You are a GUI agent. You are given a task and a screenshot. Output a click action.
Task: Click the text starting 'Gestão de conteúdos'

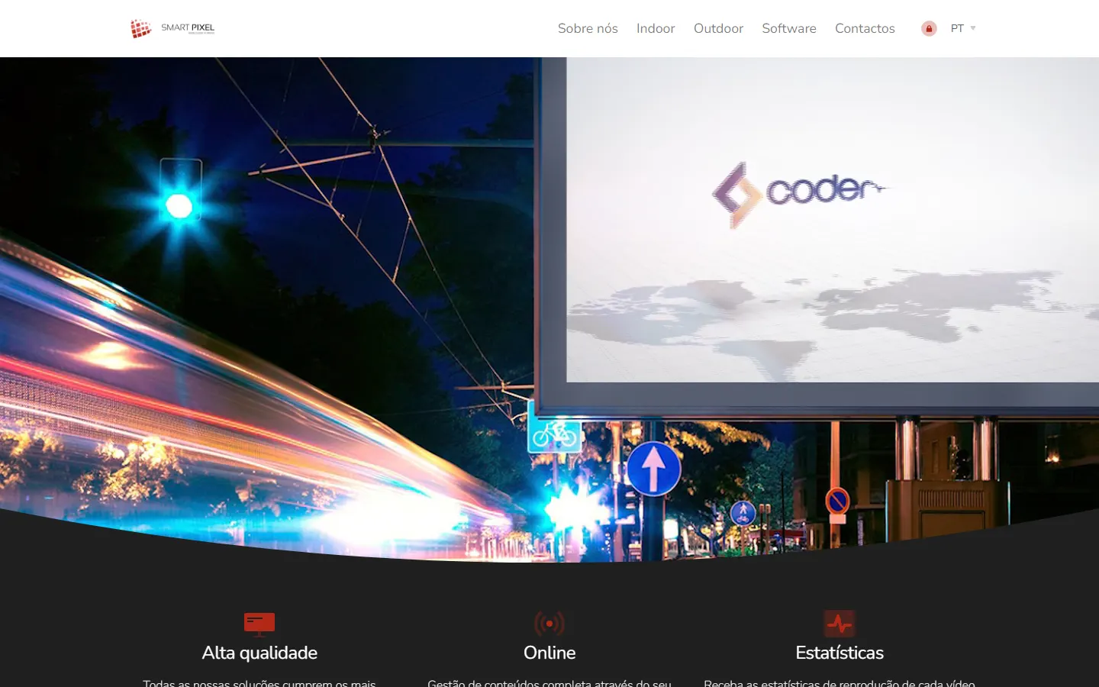(549, 682)
